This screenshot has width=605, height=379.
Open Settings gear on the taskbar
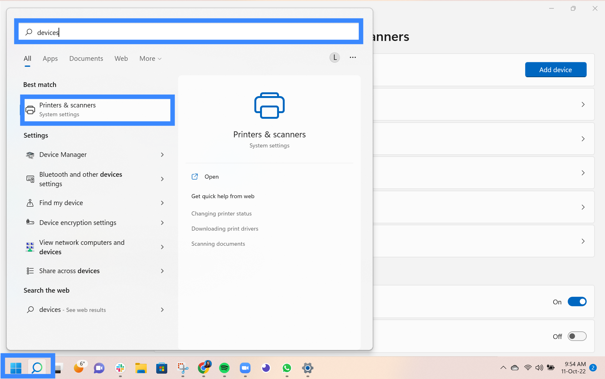[x=308, y=368]
